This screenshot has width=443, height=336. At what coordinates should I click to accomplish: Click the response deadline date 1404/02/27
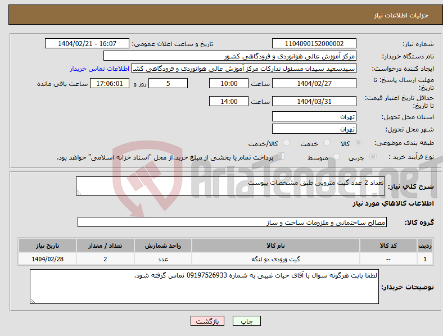[314, 83]
